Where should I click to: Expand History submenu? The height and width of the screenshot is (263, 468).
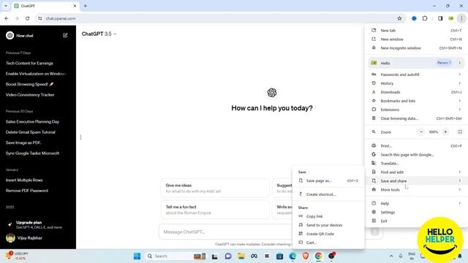[x=416, y=83]
